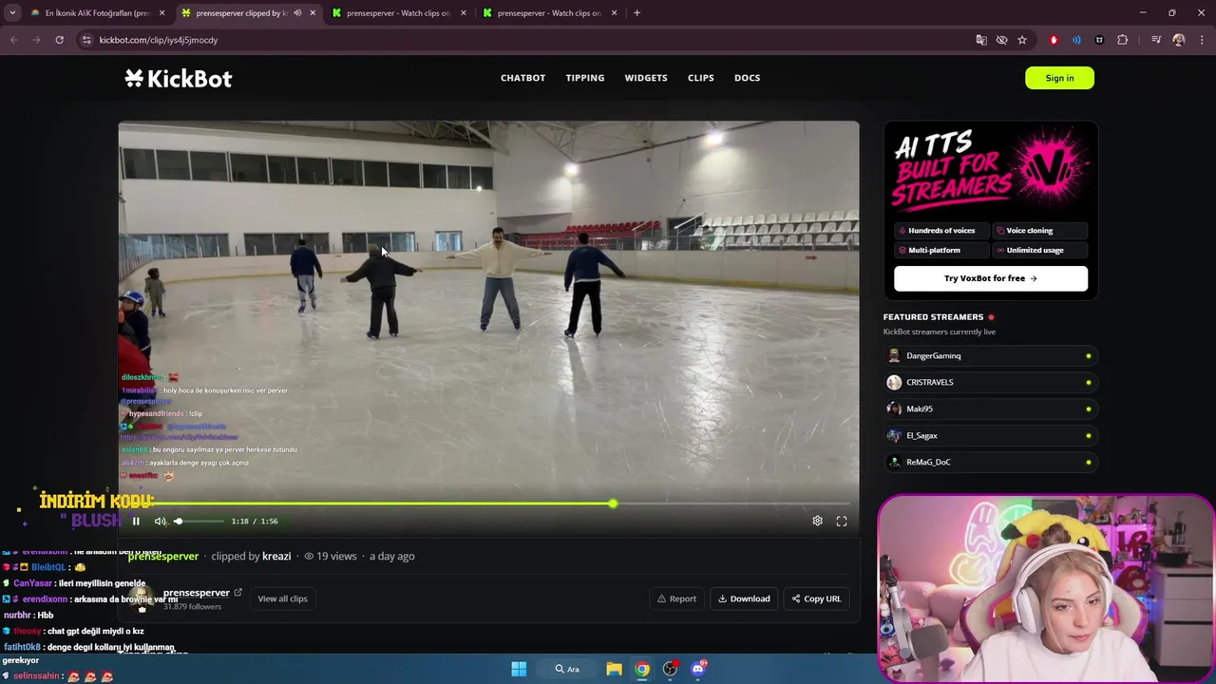Reload the current page
Viewport: 1216px width, 684px height.
pyautogui.click(x=59, y=40)
